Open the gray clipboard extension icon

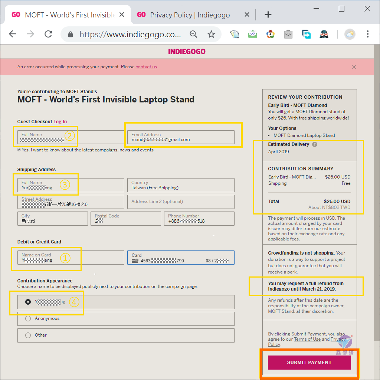pyautogui.click(x=288, y=34)
